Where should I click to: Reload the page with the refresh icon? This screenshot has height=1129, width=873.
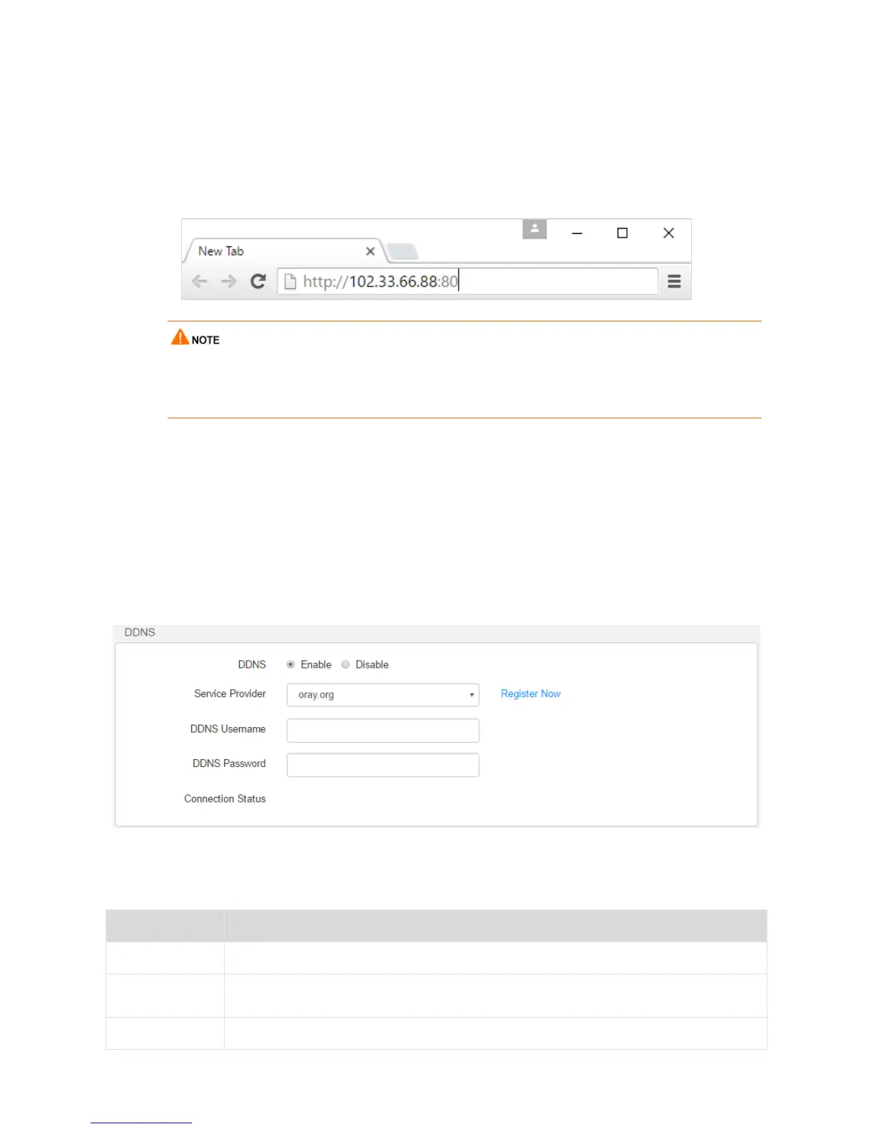(x=258, y=282)
